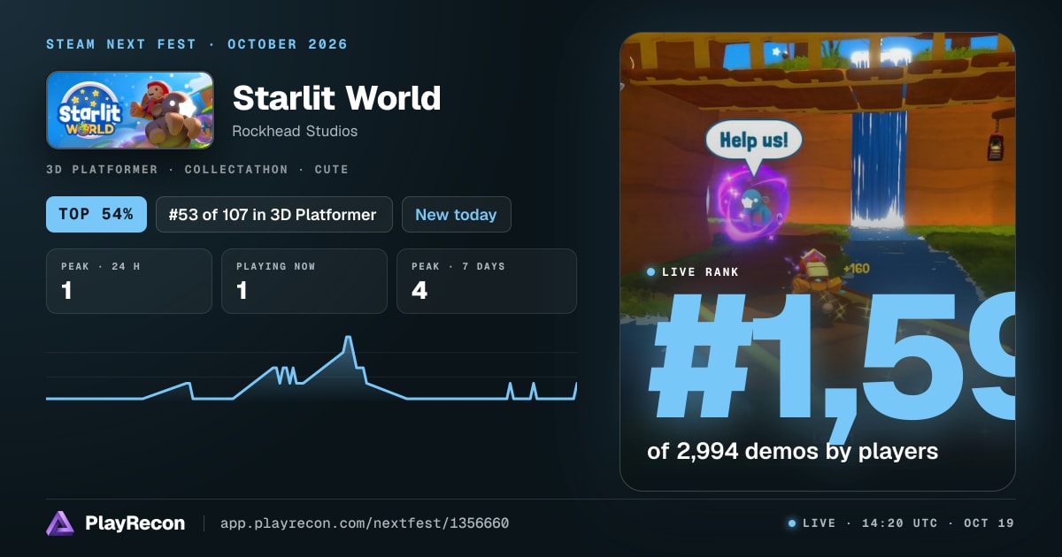The width and height of the screenshot is (1062, 557).
Task: Click the Starlit World game title
Action: (x=336, y=98)
